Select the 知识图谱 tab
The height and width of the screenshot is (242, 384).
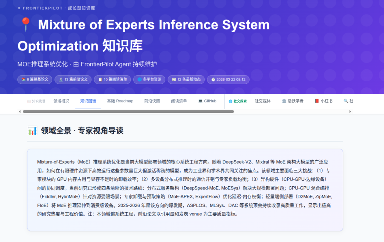pyautogui.click(x=88, y=101)
